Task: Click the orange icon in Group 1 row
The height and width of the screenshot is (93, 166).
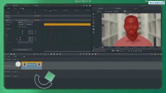Action: coord(37,16)
